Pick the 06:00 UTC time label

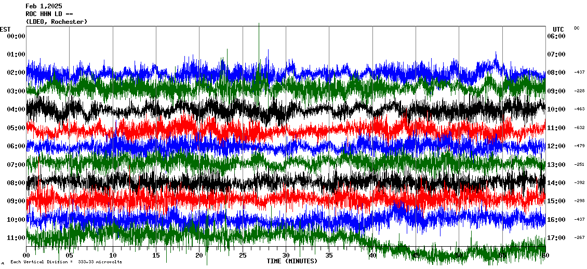556,36
